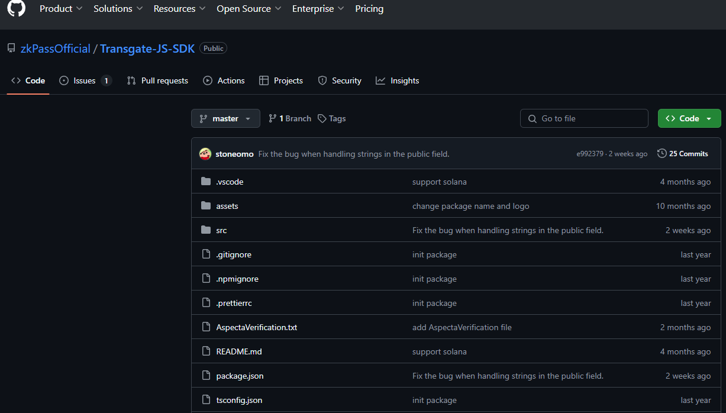Screen dimensions: 726x413
Task: Click stoneomo's avatar image
Action: pyautogui.click(x=205, y=154)
